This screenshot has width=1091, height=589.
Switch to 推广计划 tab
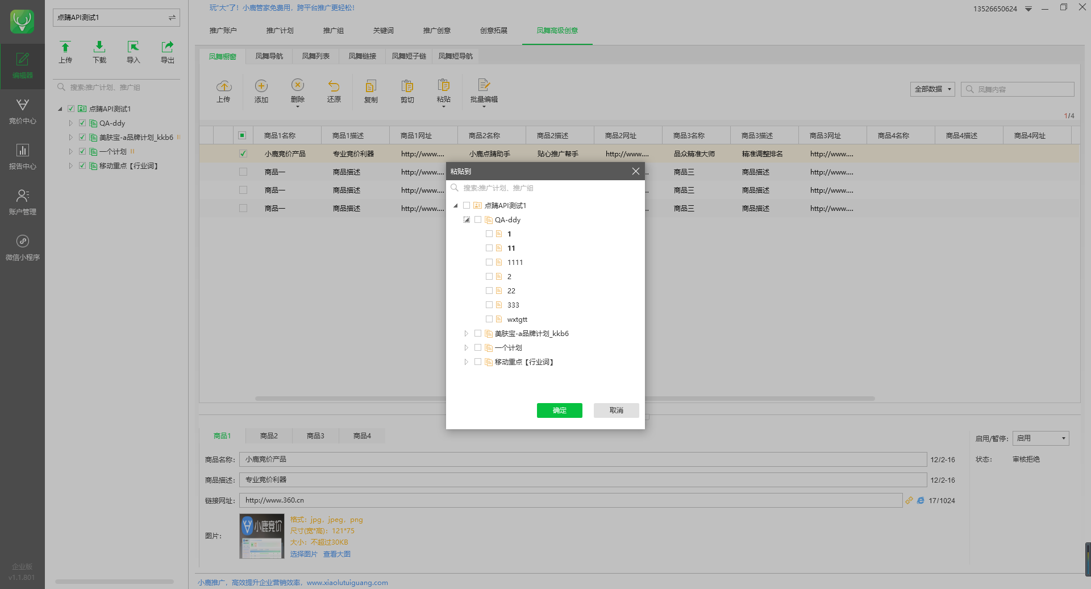pyautogui.click(x=280, y=31)
